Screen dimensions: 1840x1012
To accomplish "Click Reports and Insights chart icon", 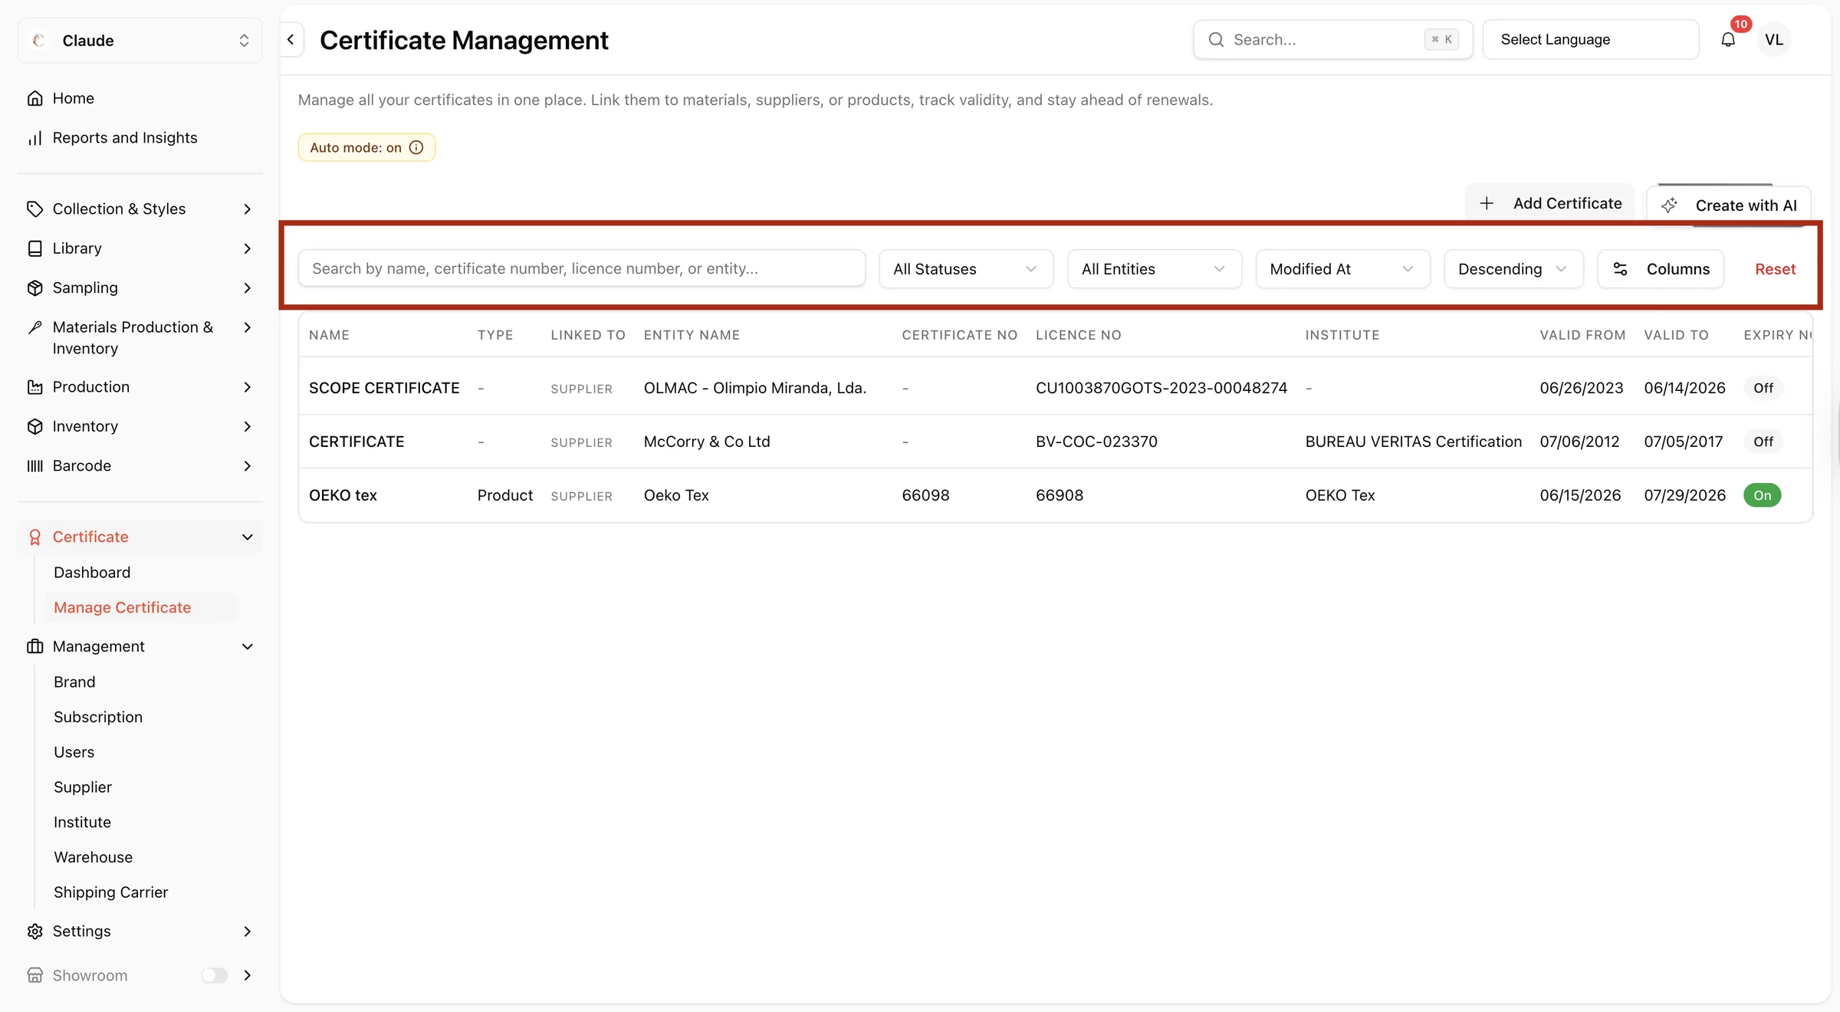I will click(35, 138).
